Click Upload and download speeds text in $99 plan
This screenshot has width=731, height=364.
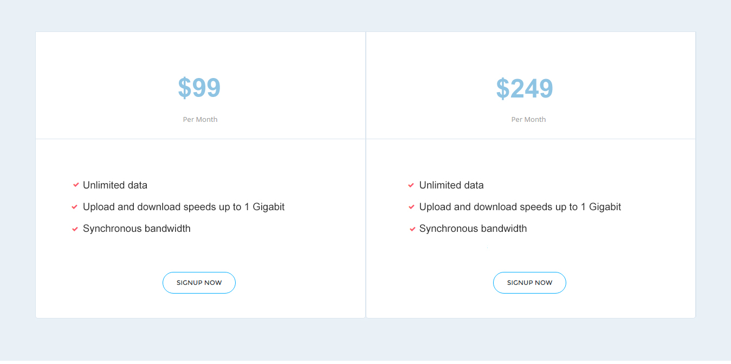[x=184, y=207]
